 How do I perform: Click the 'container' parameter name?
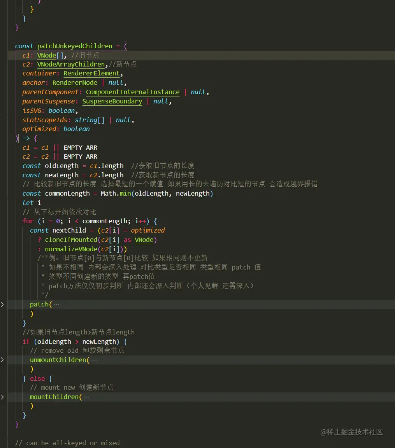pos(39,73)
